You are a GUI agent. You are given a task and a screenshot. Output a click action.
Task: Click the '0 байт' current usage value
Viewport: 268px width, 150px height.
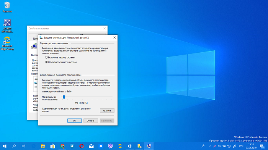[68, 92]
